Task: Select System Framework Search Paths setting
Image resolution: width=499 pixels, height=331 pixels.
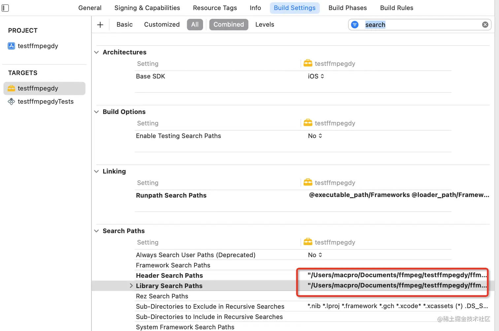Action: [185, 327]
